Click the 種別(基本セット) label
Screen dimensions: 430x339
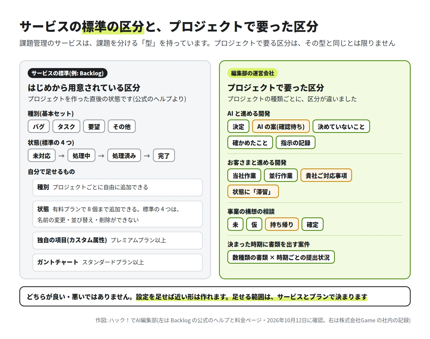[x=51, y=114]
